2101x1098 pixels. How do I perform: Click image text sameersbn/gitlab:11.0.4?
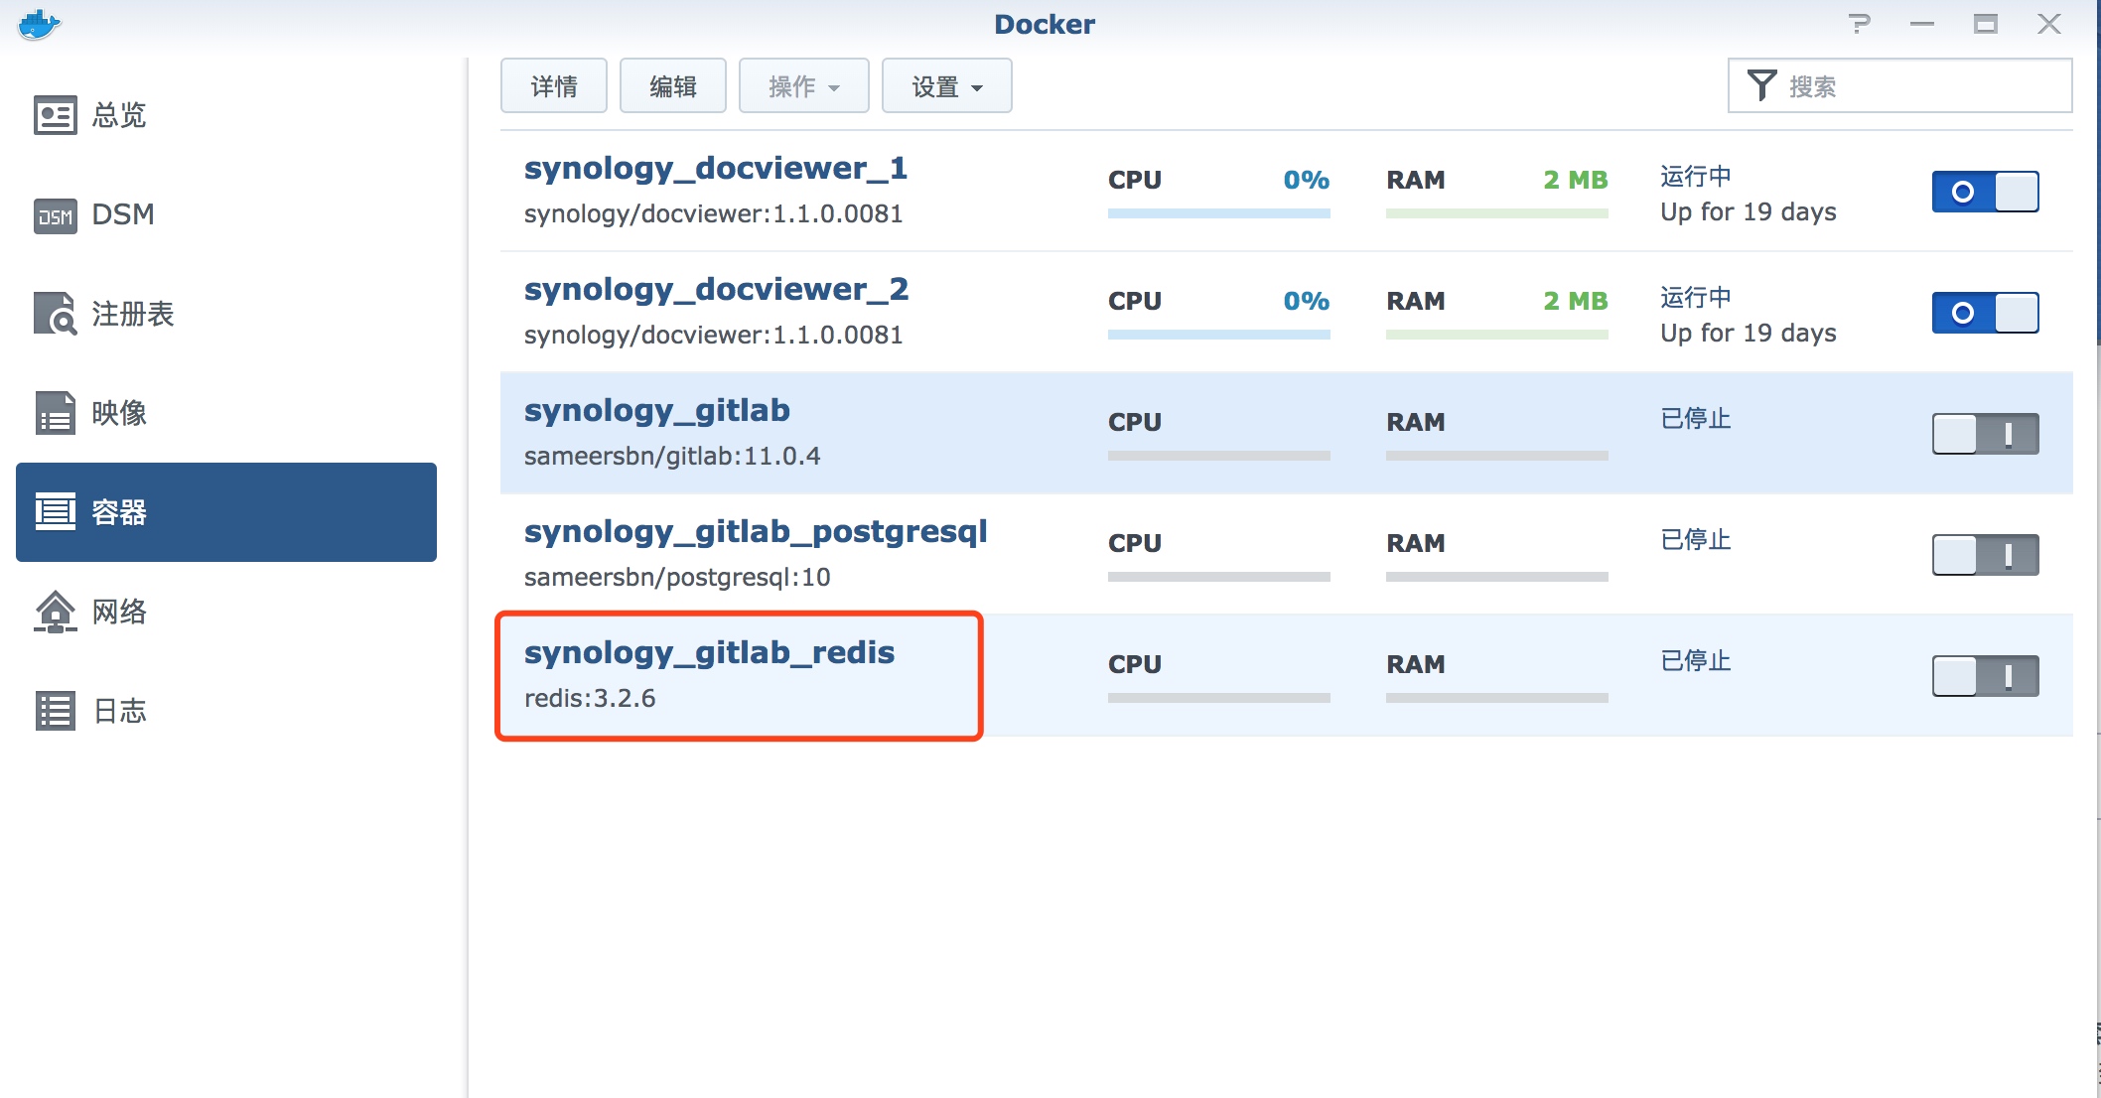click(x=672, y=457)
